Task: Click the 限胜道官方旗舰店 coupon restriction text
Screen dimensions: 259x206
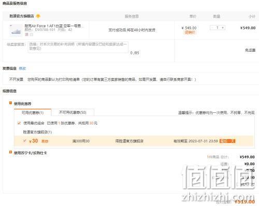Action: click(129, 141)
